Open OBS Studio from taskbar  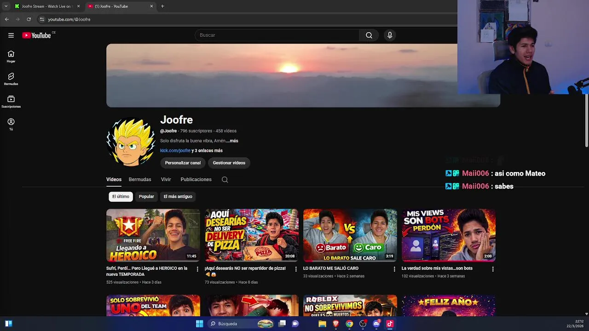tap(363, 324)
